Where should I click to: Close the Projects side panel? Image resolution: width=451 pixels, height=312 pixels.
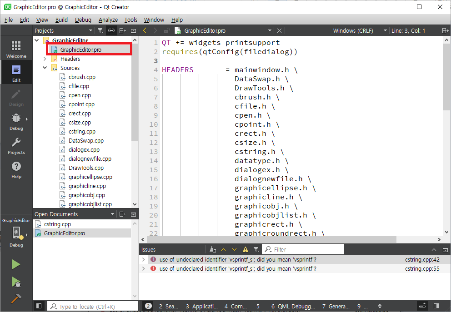click(x=133, y=30)
